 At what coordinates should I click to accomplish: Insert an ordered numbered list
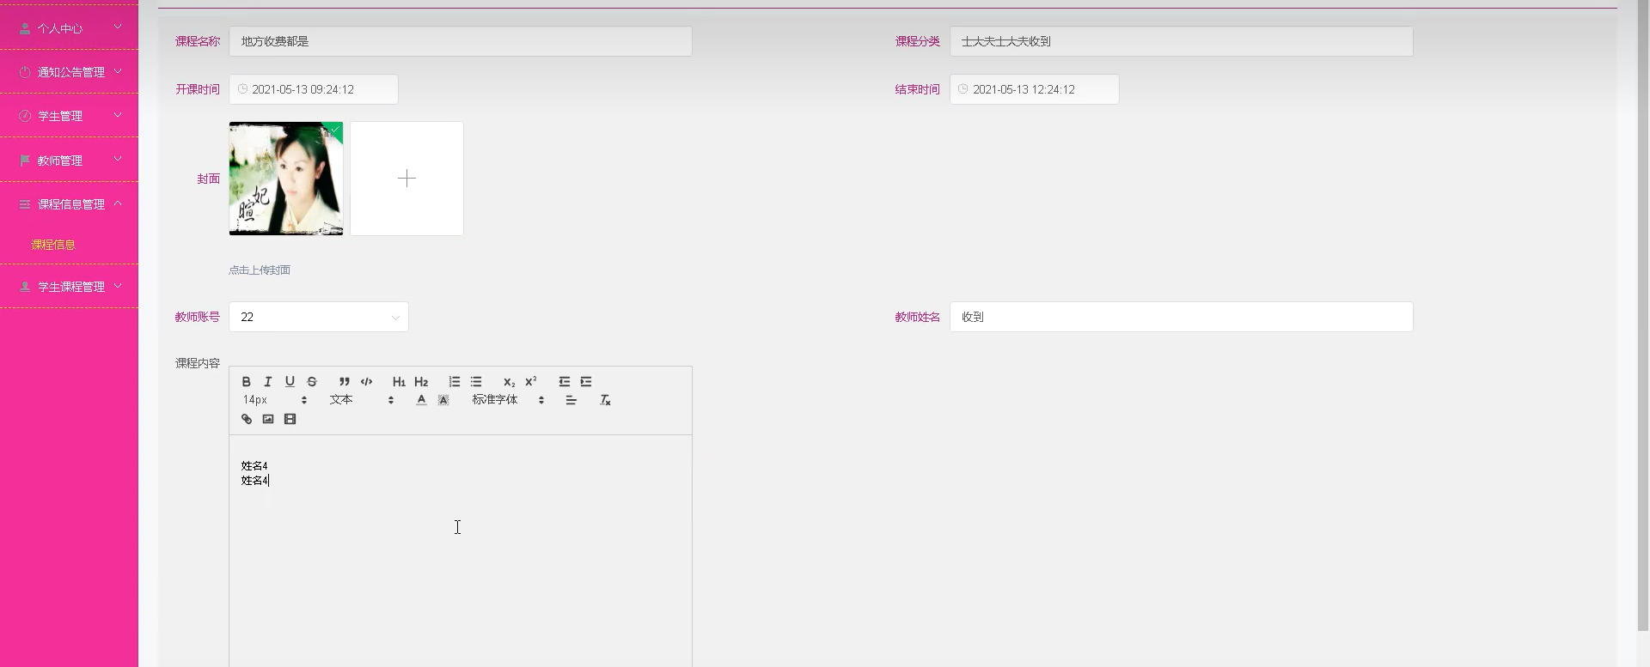click(x=454, y=381)
